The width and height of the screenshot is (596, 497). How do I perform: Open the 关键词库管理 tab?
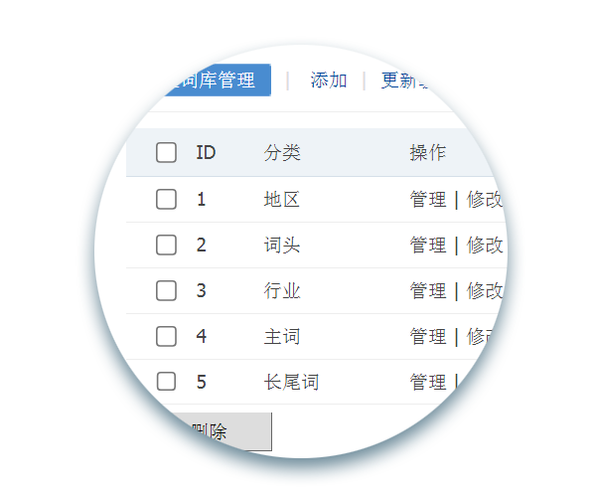pyautogui.click(x=199, y=81)
